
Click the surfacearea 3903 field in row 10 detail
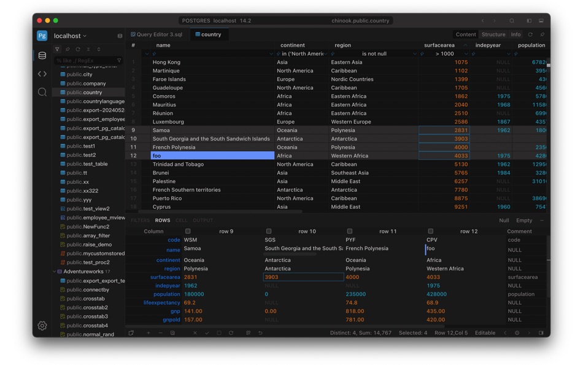point(303,277)
